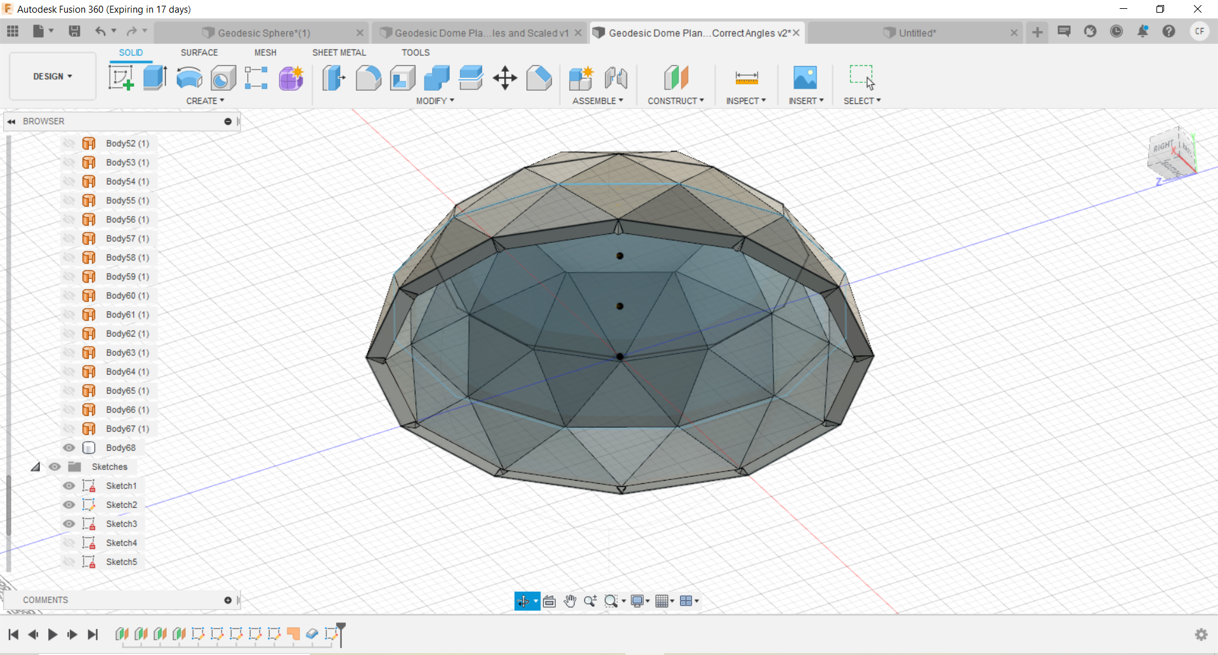
Task: Hide Sketch1 using its eye toggle
Action: (69, 486)
